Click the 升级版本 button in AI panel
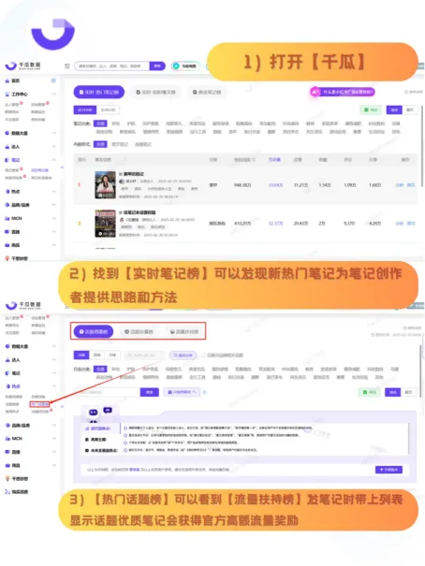 click(388, 470)
